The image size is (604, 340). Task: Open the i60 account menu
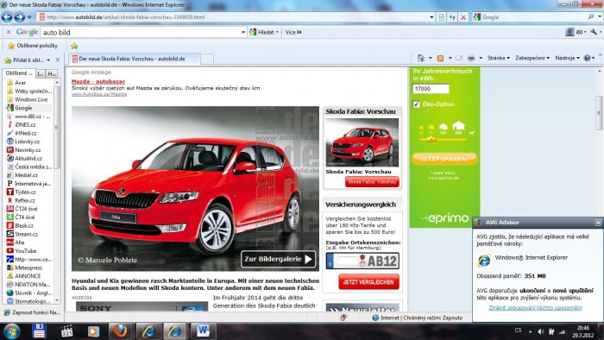coord(576,32)
